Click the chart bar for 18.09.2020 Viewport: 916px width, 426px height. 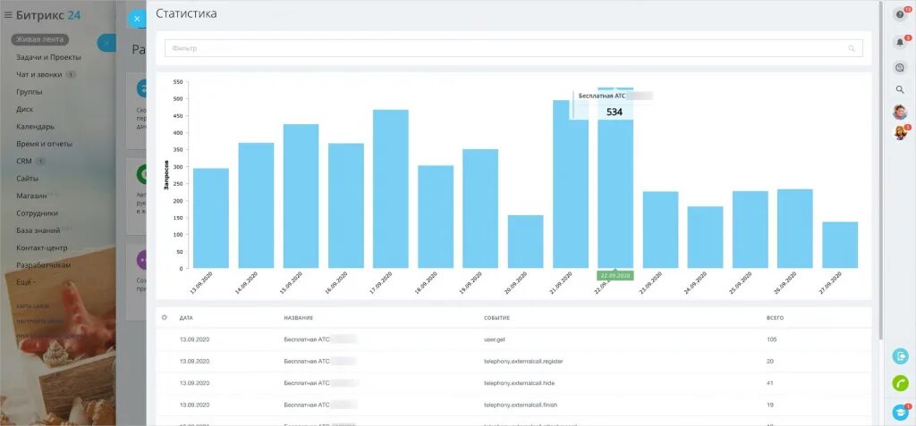436,217
